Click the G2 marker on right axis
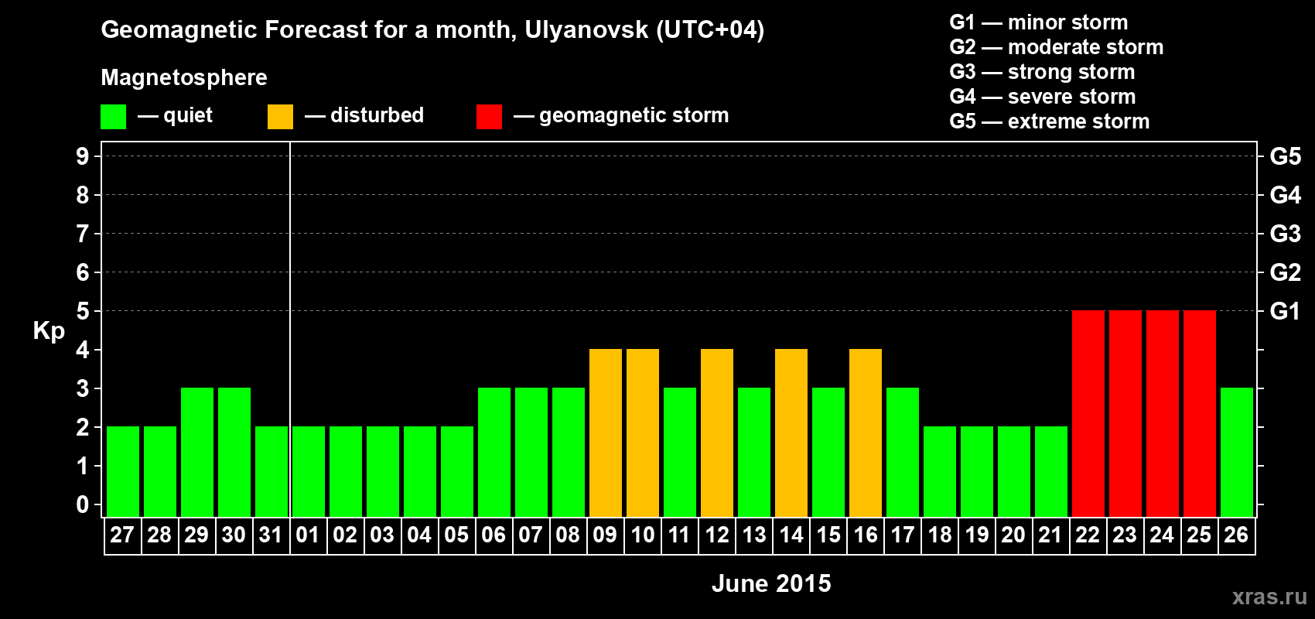The height and width of the screenshot is (619, 1315). [x=1285, y=273]
